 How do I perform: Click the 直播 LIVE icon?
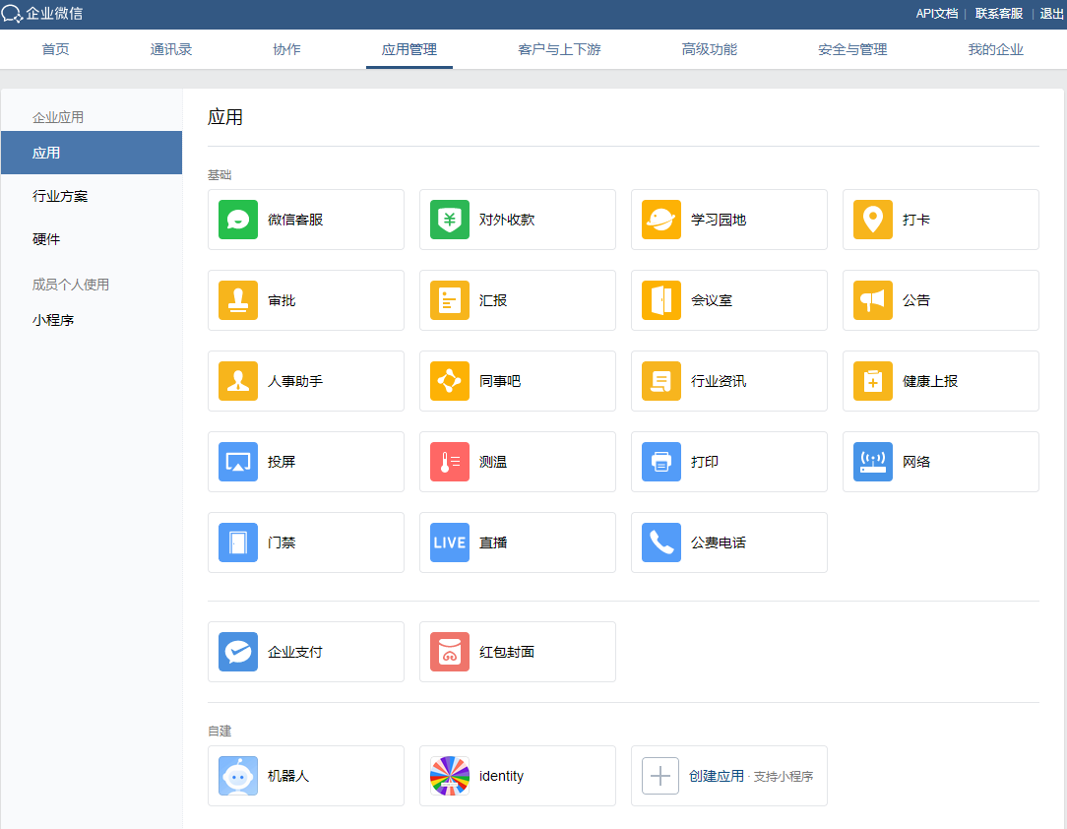tap(450, 542)
